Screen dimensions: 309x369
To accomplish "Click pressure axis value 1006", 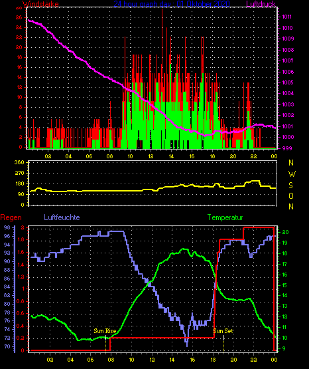I will pyautogui.click(x=288, y=72).
